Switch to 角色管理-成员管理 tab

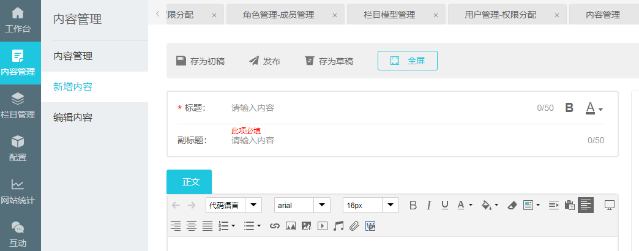click(x=278, y=15)
